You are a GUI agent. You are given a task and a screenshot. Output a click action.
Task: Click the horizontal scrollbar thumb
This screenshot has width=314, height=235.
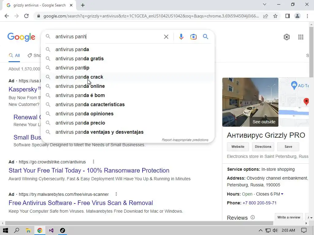(139, 223)
